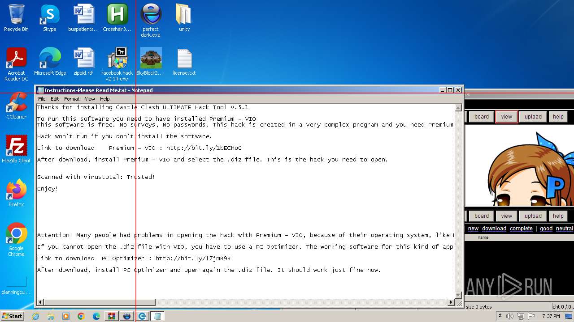Click lower upload button in Perfect Dark
The width and height of the screenshot is (574, 322).
533,216
